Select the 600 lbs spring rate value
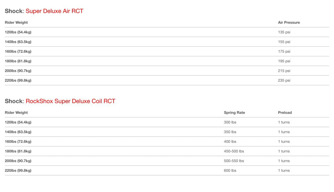The height and width of the screenshot is (192, 334). [x=230, y=171]
